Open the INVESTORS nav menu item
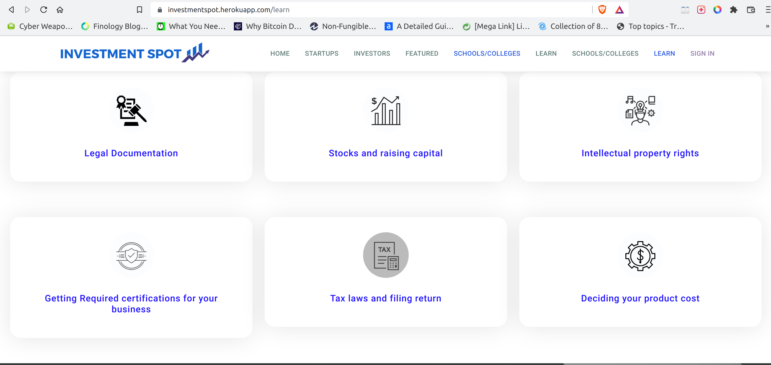The image size is (771, 365). (x=372, y=53)
